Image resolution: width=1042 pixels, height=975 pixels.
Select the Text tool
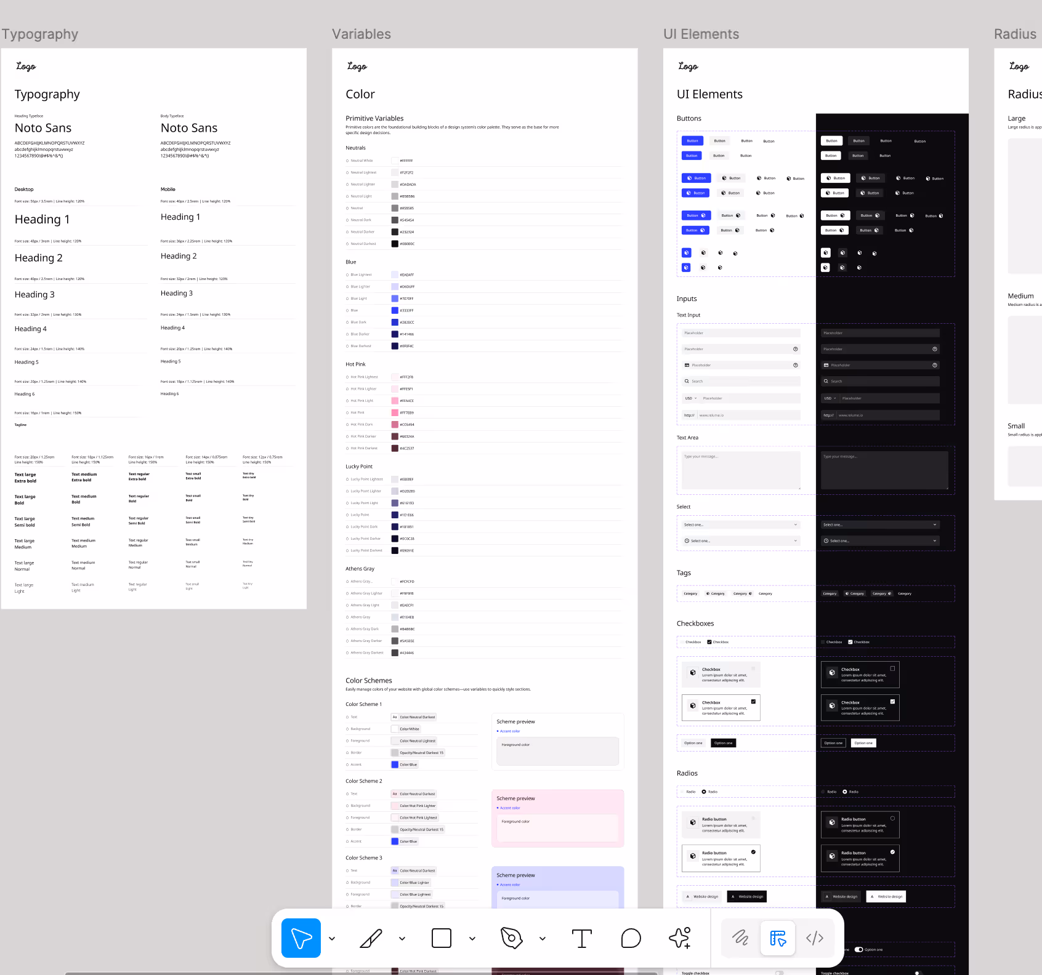click(x=582, y=938)
